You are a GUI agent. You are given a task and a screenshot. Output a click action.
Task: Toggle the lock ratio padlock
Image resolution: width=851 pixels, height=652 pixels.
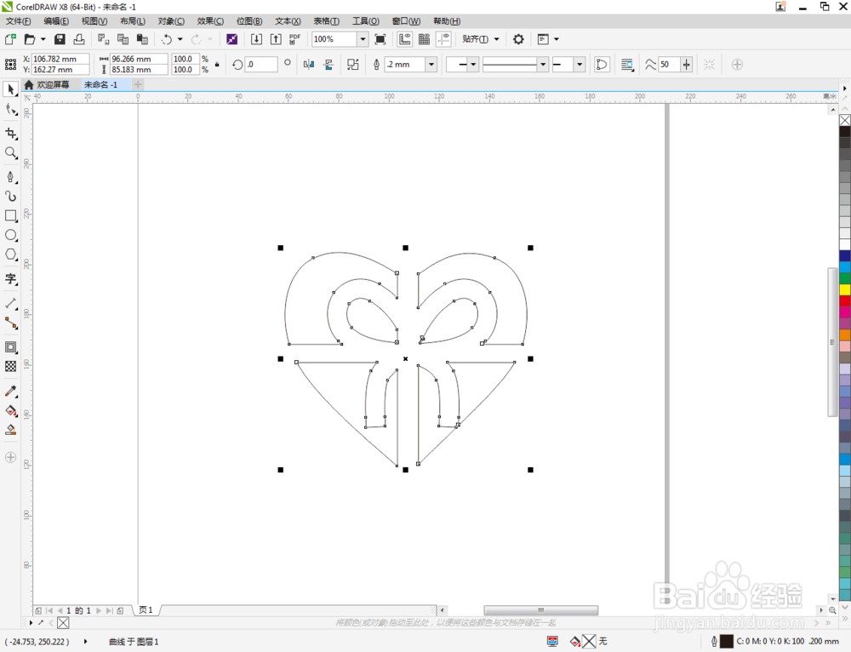(x=217, y=65)
